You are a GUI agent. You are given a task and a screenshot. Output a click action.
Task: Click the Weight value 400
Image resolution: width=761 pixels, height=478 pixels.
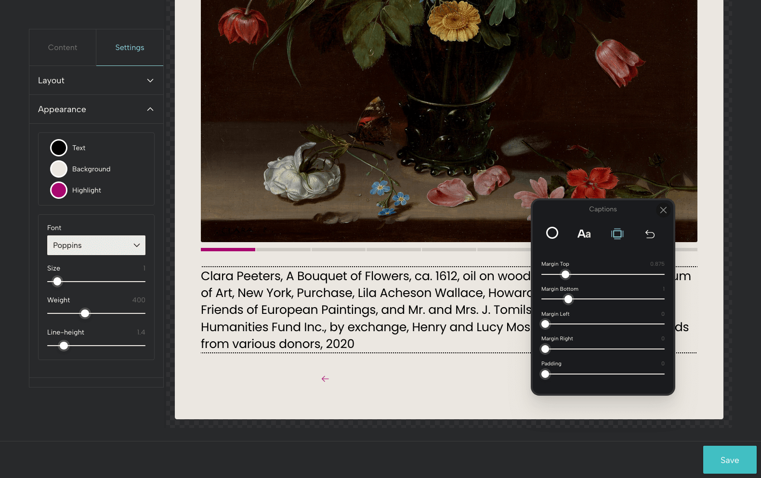(x=139, y=300)
